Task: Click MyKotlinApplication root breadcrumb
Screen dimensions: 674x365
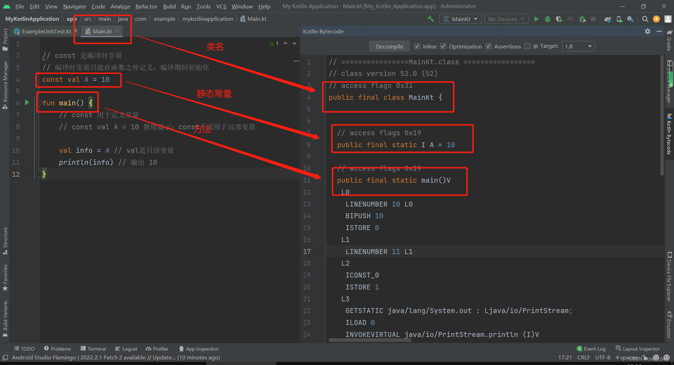Action: (x=32, y=19)
